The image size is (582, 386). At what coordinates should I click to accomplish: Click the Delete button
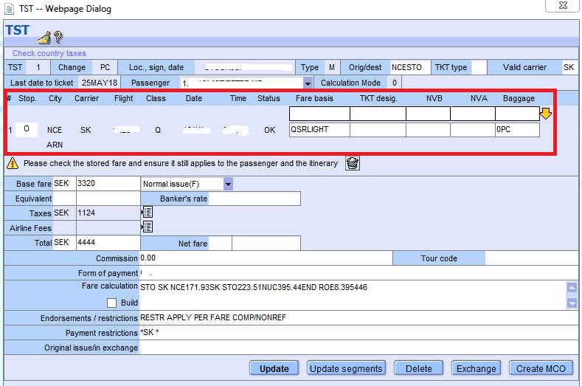pos(418,368)
